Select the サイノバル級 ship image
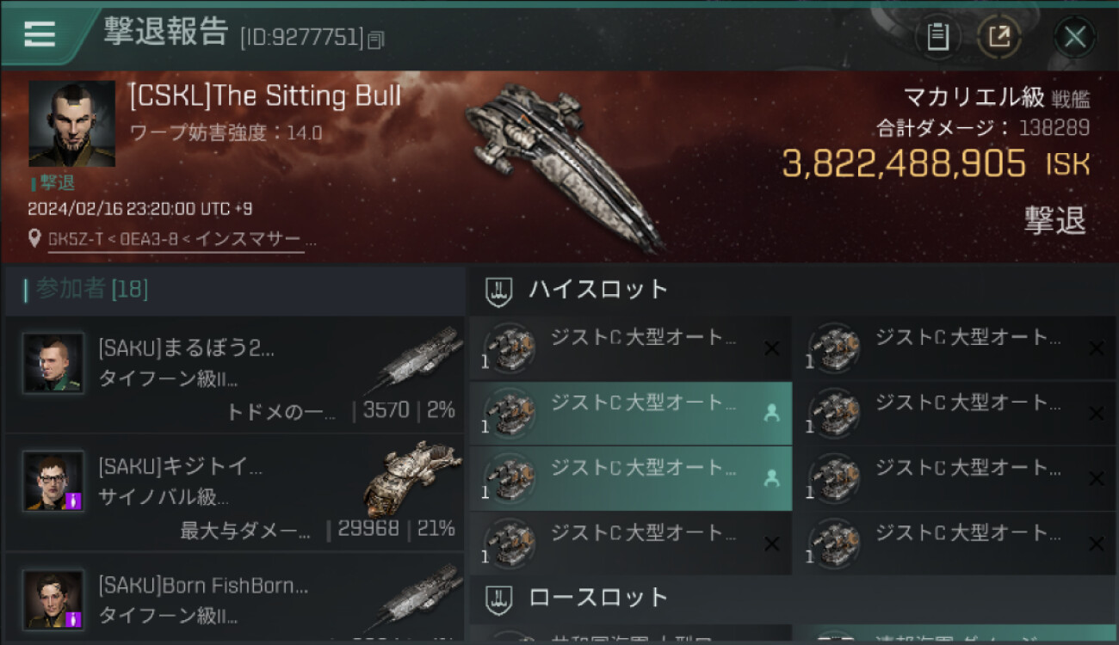The width and height of the screenshot is (1119, 645). (406, 478)
